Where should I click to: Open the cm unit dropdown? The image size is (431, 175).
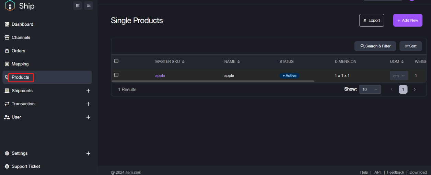(x=399, y=75)
